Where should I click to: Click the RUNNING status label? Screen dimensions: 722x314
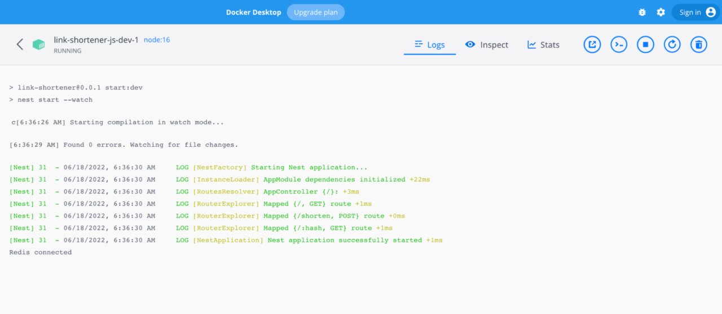tap(68, 51)
